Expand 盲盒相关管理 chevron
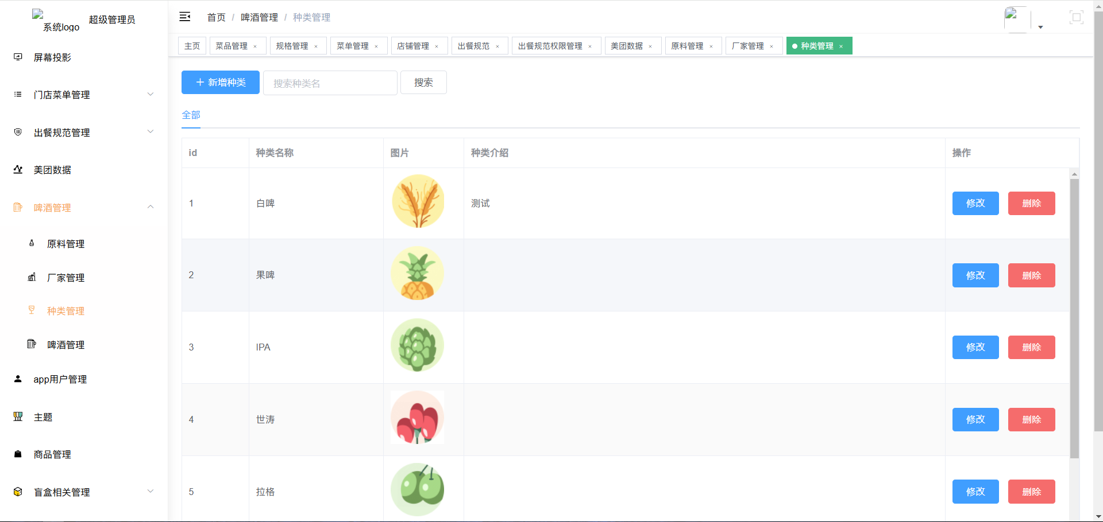This screenshot has height=522, width=1103. pyautogui.click(x=151, y=492)
